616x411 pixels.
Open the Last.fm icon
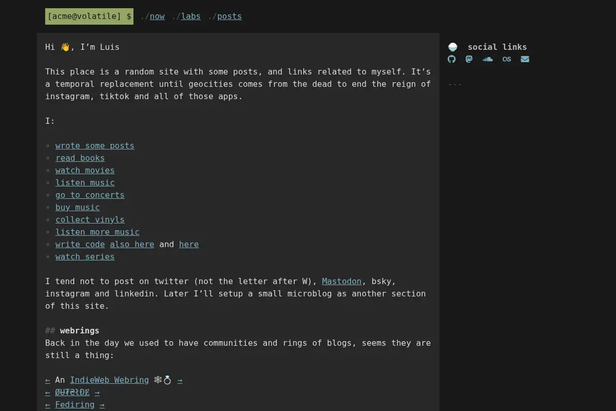click(x=507, y=59)
